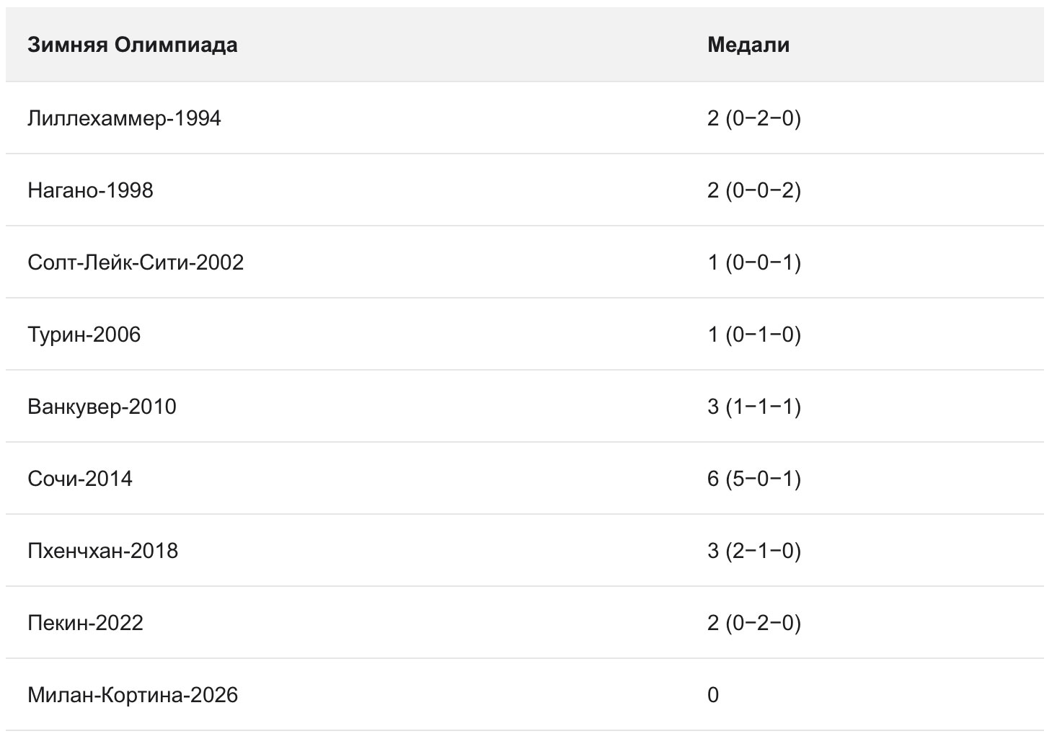Viewport: 1057px width, 744px height.
Task: Select the medals value 3 (1−1−1)
Action: [x=753, y=406]
